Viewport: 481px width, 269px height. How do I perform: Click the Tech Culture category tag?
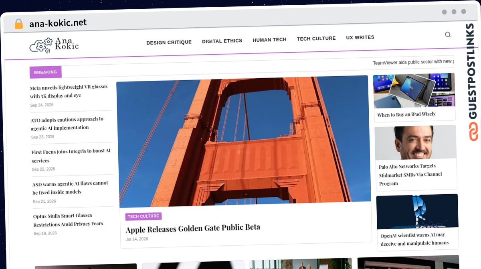point(143,216)
